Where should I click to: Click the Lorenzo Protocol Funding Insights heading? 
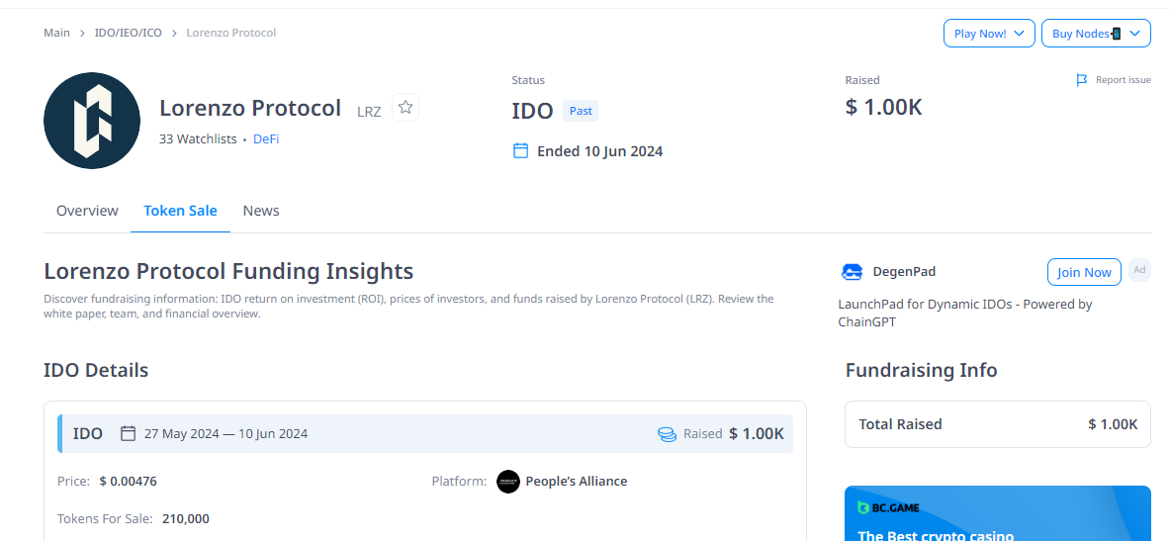[x=228, y=271]
